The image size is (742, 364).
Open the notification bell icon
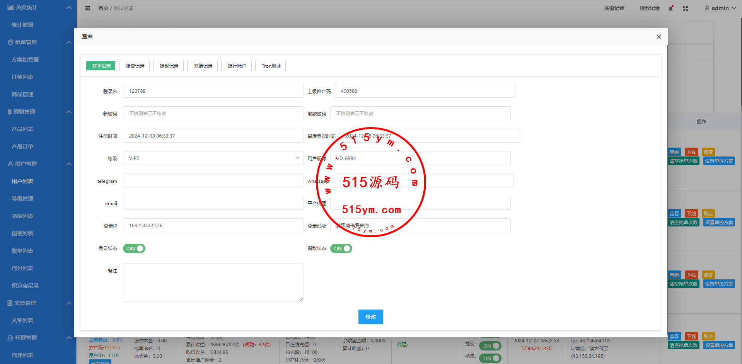click(x=670, y=9)
